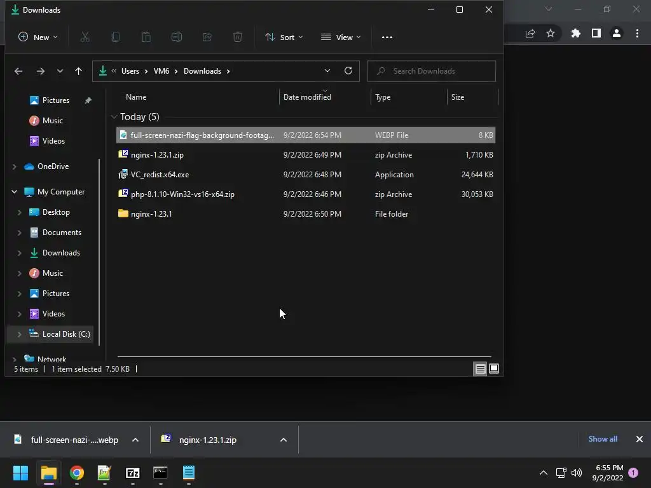Go forward with the right arrow
Viewport: 651px width, 488px height.
pos(40,71)
